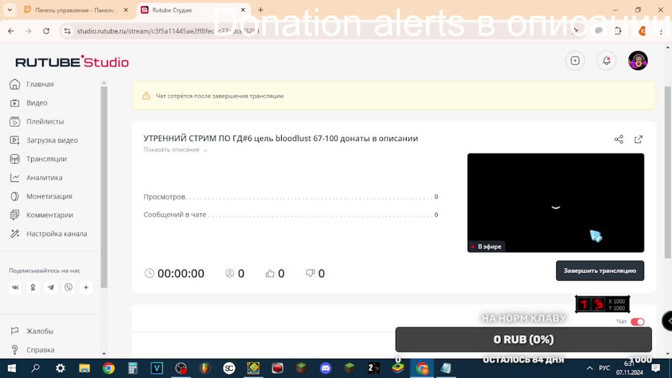Close the Rutube Студия tab

(243, 10)
